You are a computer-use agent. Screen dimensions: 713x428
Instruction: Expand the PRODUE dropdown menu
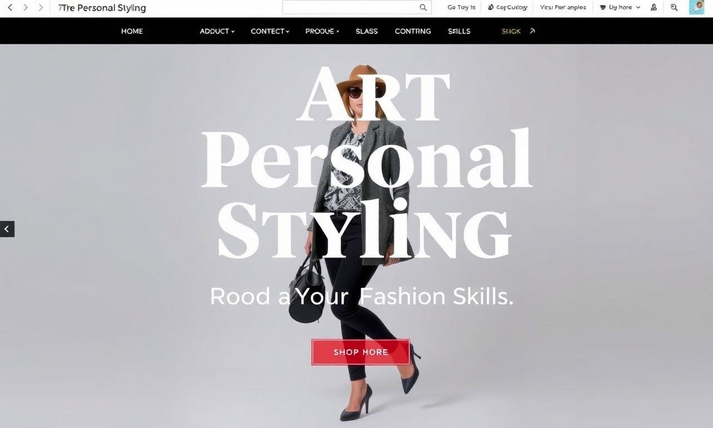[322, 31]
